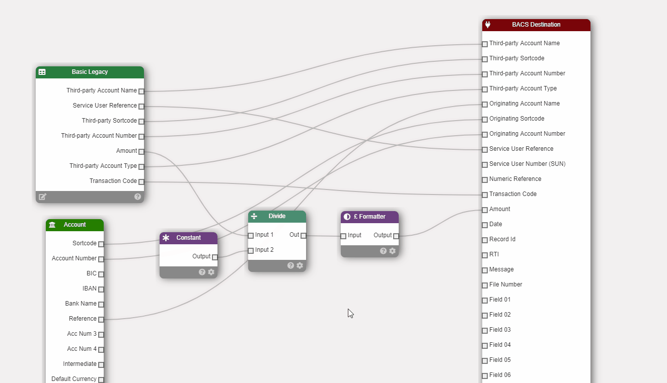Select Divide Out port
Viewport: 667px width, 383px height.
point(304,235)
